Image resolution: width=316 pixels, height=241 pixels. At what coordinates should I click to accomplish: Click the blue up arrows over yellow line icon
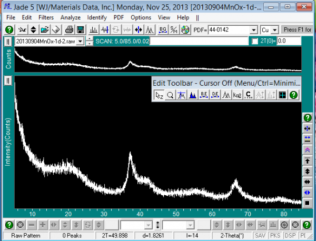coord(308,139)
